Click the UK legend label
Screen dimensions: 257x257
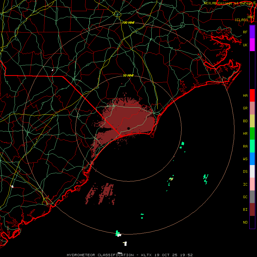[245, 45]
